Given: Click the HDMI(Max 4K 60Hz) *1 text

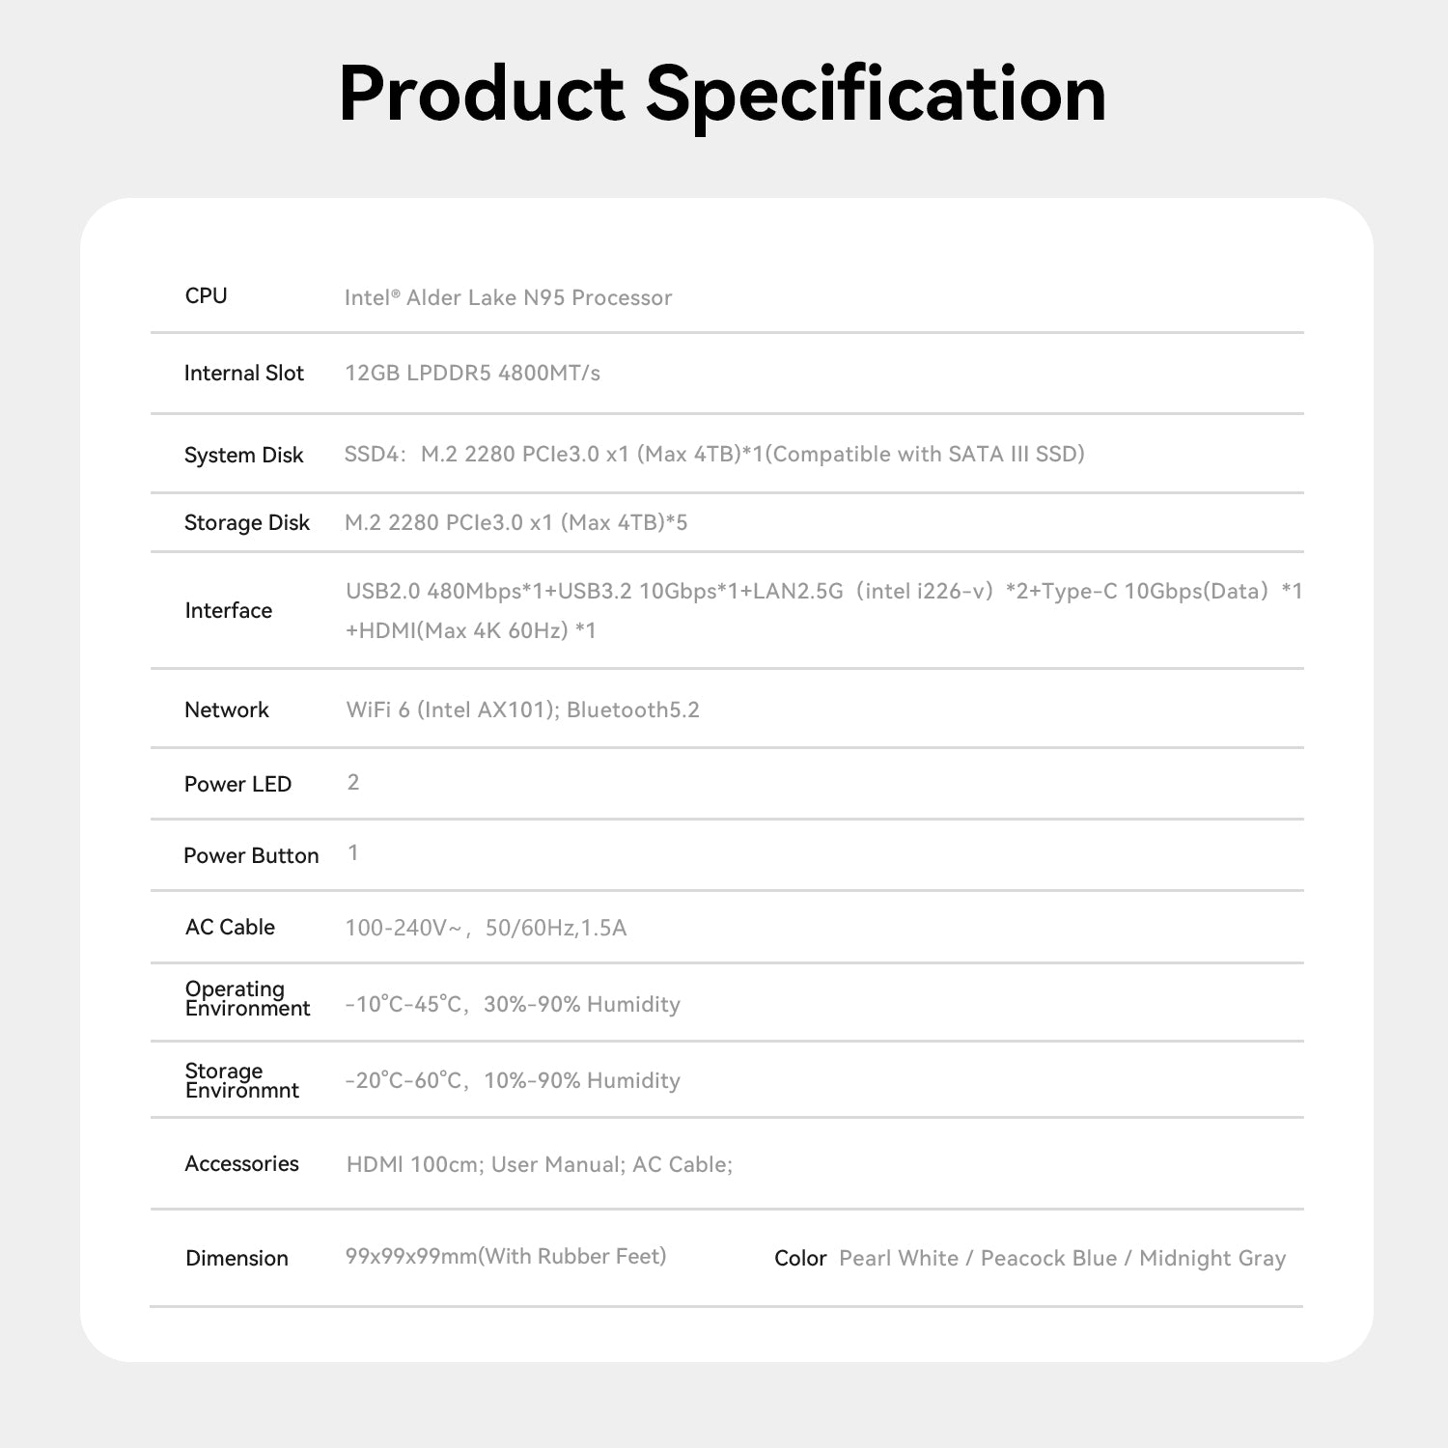Looking at the screenshot, I should click(471, 631).
